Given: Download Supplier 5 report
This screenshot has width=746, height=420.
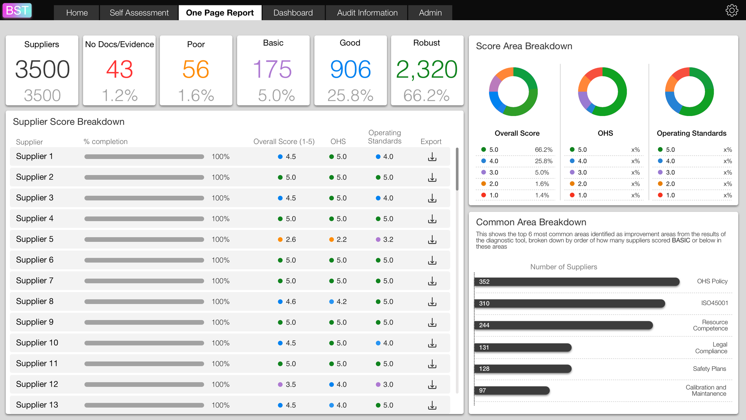Looking at the screenshot, I should (x=432, y=240).
